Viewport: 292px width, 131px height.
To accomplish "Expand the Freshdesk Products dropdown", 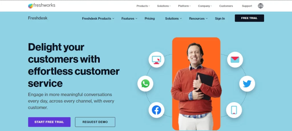I will [98, 18].
